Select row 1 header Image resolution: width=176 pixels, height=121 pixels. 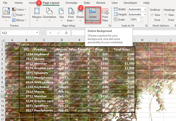pos(2,45)
